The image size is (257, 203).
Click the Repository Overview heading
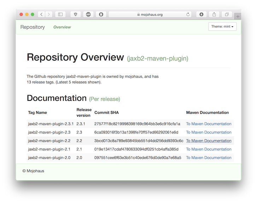(75, 57)
